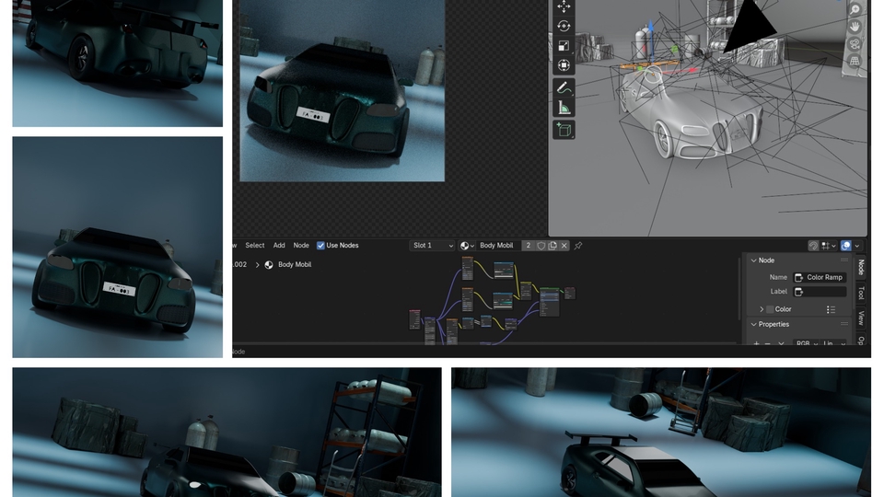
Task: Switch perspective/orthographic grid icon
Action: click(x=855, y=61)
